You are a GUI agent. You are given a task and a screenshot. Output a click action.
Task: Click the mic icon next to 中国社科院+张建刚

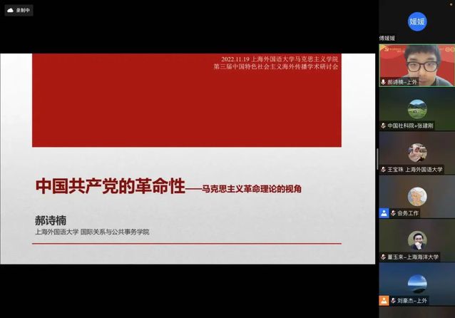click(x=384, y=125)
